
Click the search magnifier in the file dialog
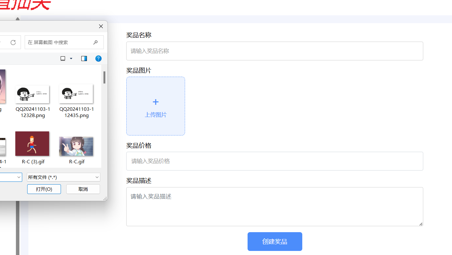pos(95,42)
